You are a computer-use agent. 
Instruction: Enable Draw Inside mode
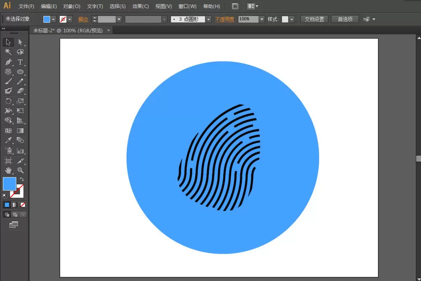coord(23,214)
